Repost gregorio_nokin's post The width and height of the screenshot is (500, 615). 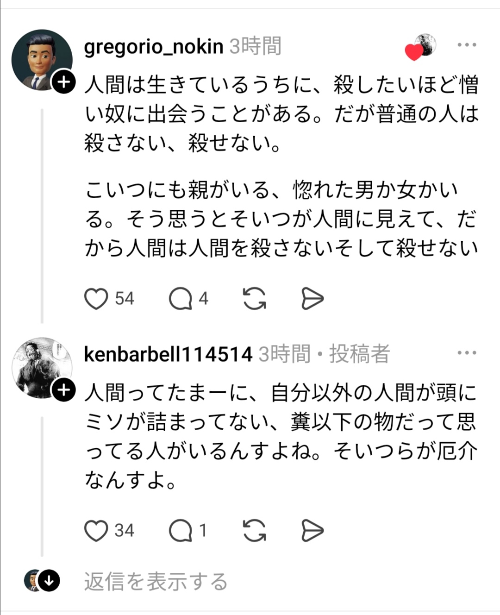click(x=255, y=299)
